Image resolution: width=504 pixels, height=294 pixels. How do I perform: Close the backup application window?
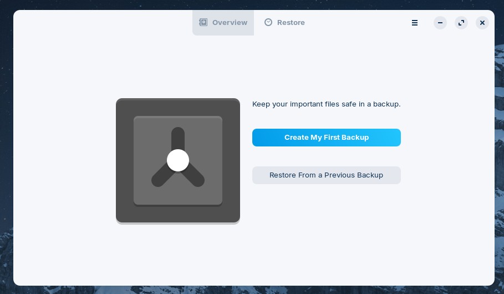(482, 23)
